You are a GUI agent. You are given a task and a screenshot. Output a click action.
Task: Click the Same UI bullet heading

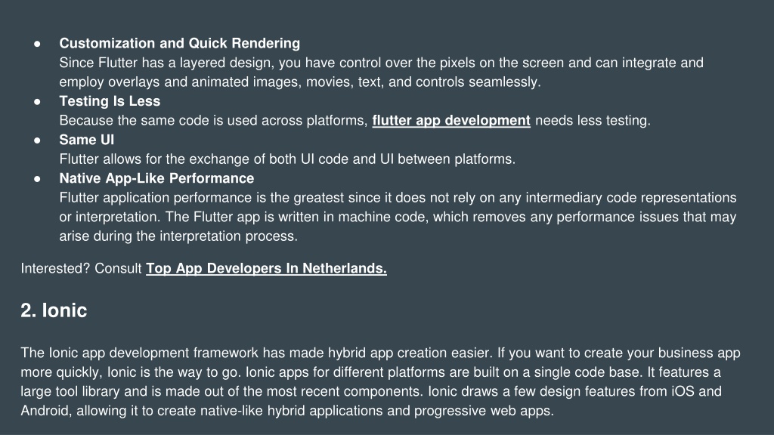tap(86, 140)
